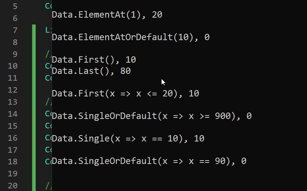Click line number 5 in the gutter
This screenshot has width=307, height=191.
pos(15,6)
